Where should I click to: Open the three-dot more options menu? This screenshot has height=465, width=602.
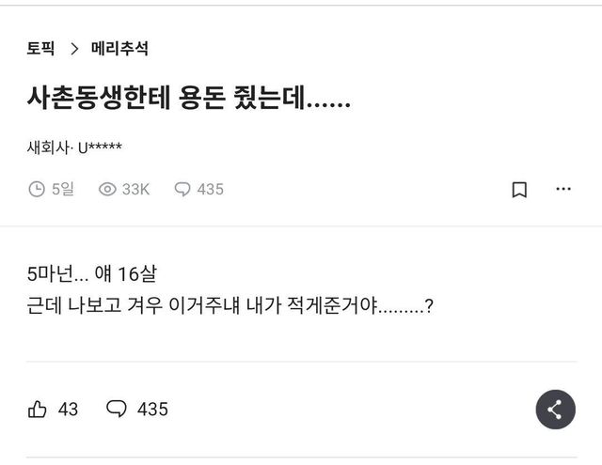pos(562,189)
